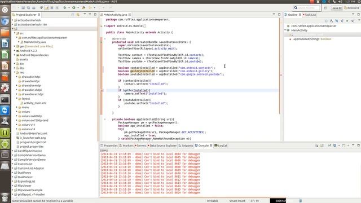Click the garbage collector trash icon in status bar
The image size is (361, 203).
pos(301,201)
